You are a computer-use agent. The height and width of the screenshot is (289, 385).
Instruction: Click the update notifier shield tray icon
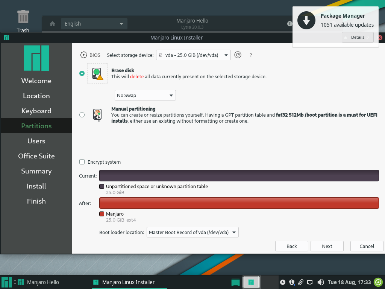coord(292,282)
